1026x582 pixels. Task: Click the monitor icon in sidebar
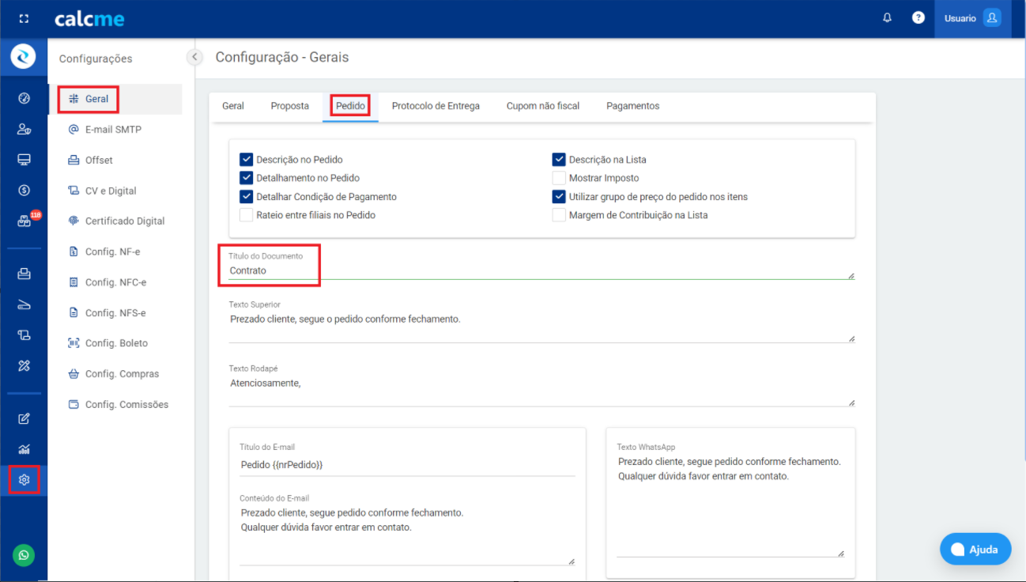pos(24,160)
